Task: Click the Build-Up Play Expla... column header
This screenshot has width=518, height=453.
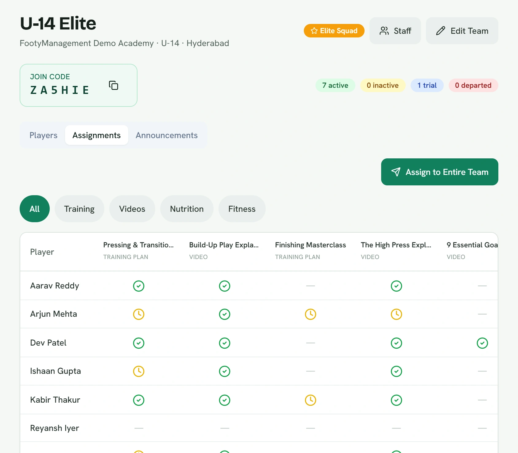Action: (224, 251)
